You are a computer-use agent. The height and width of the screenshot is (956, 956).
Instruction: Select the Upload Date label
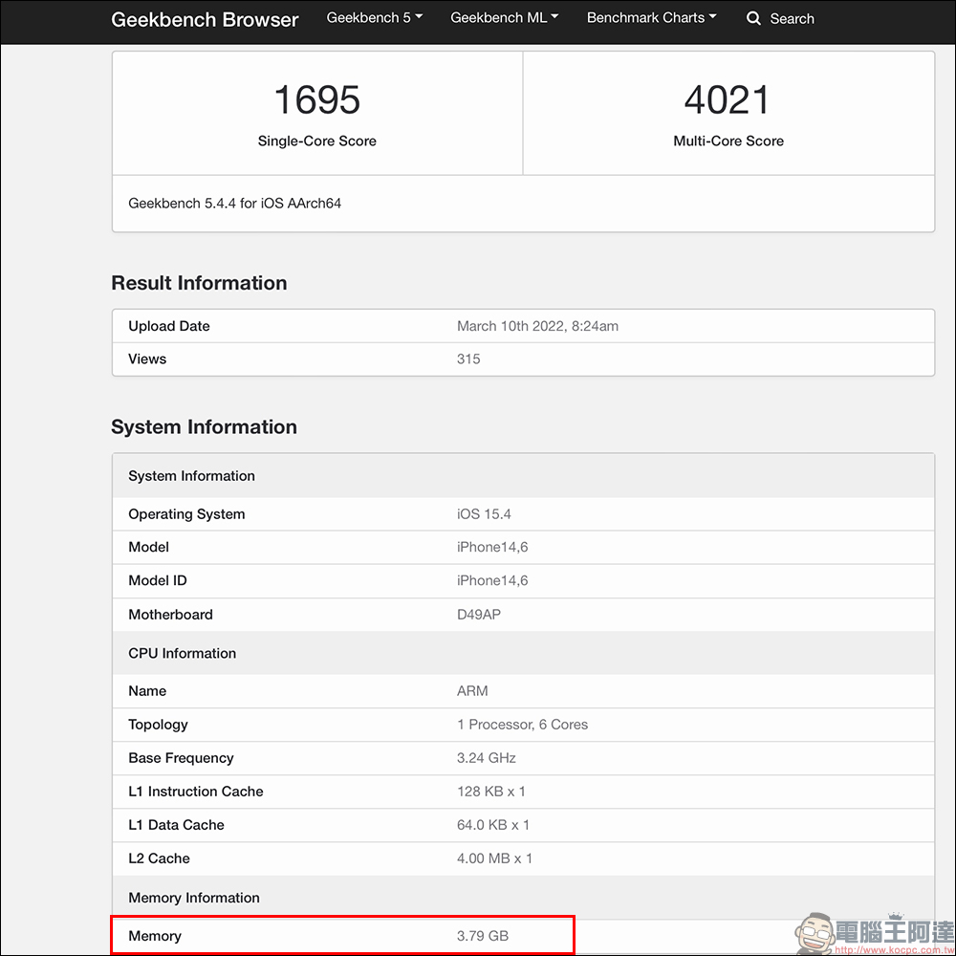click(169, 326)
